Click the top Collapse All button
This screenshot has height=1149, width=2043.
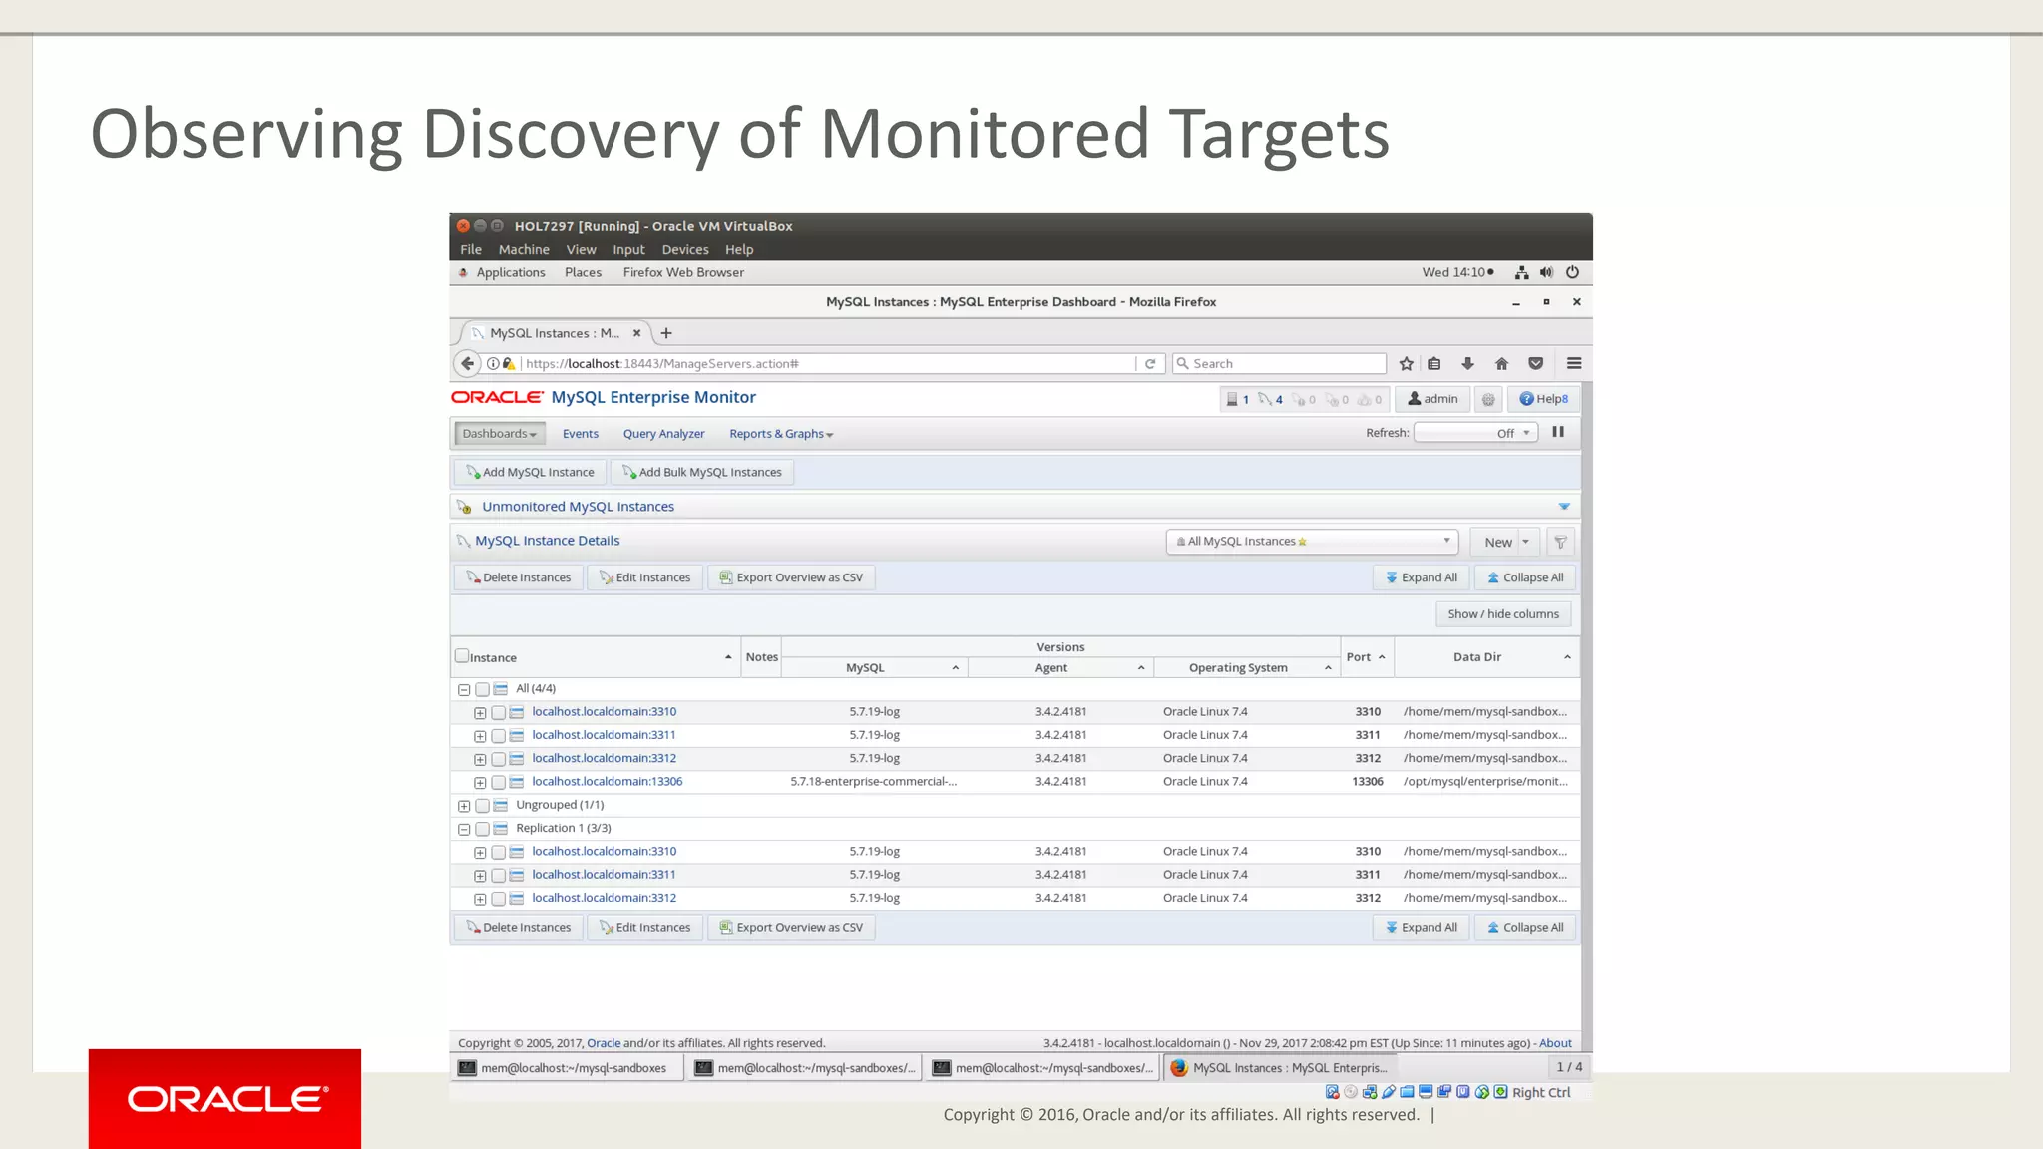pos(1525,577)
